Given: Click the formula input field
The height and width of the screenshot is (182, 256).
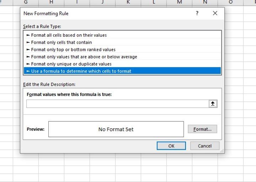Looking at the screenshot, I should 117,103.
